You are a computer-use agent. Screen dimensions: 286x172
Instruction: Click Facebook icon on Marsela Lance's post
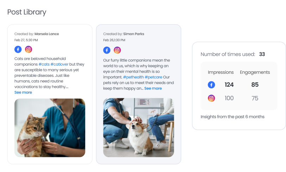coord(18,49)
